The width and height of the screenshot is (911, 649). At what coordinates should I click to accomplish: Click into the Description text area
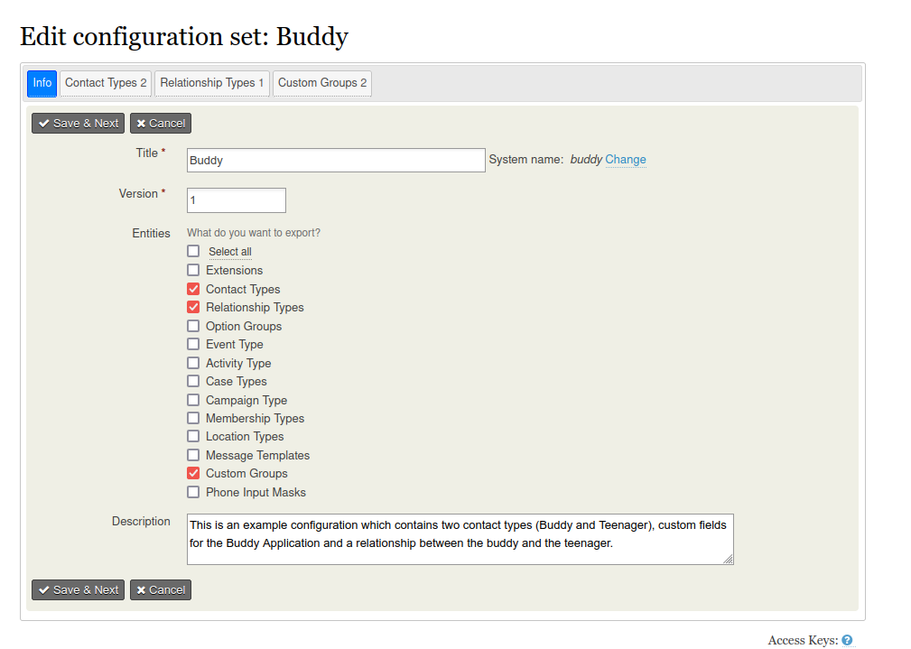pyautogui.click(x=460, y=539)
